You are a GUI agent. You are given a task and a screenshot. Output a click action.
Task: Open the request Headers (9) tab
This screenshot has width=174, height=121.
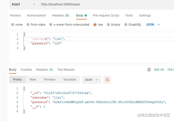pos(61,15)
